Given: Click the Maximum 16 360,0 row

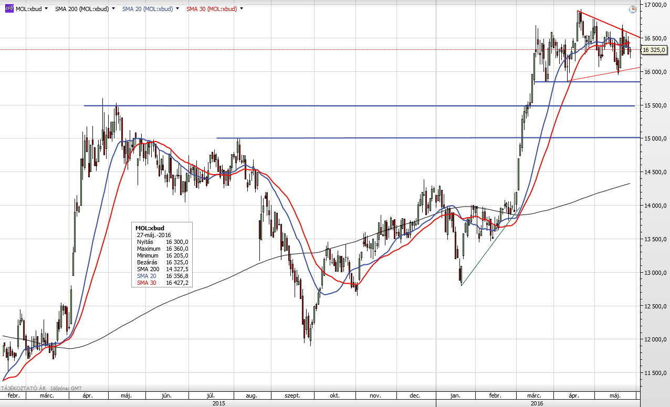Looking at the screenshot, I should click(162, 249).
